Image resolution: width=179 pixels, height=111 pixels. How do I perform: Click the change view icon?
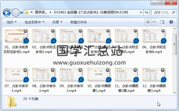coord(148,22)
